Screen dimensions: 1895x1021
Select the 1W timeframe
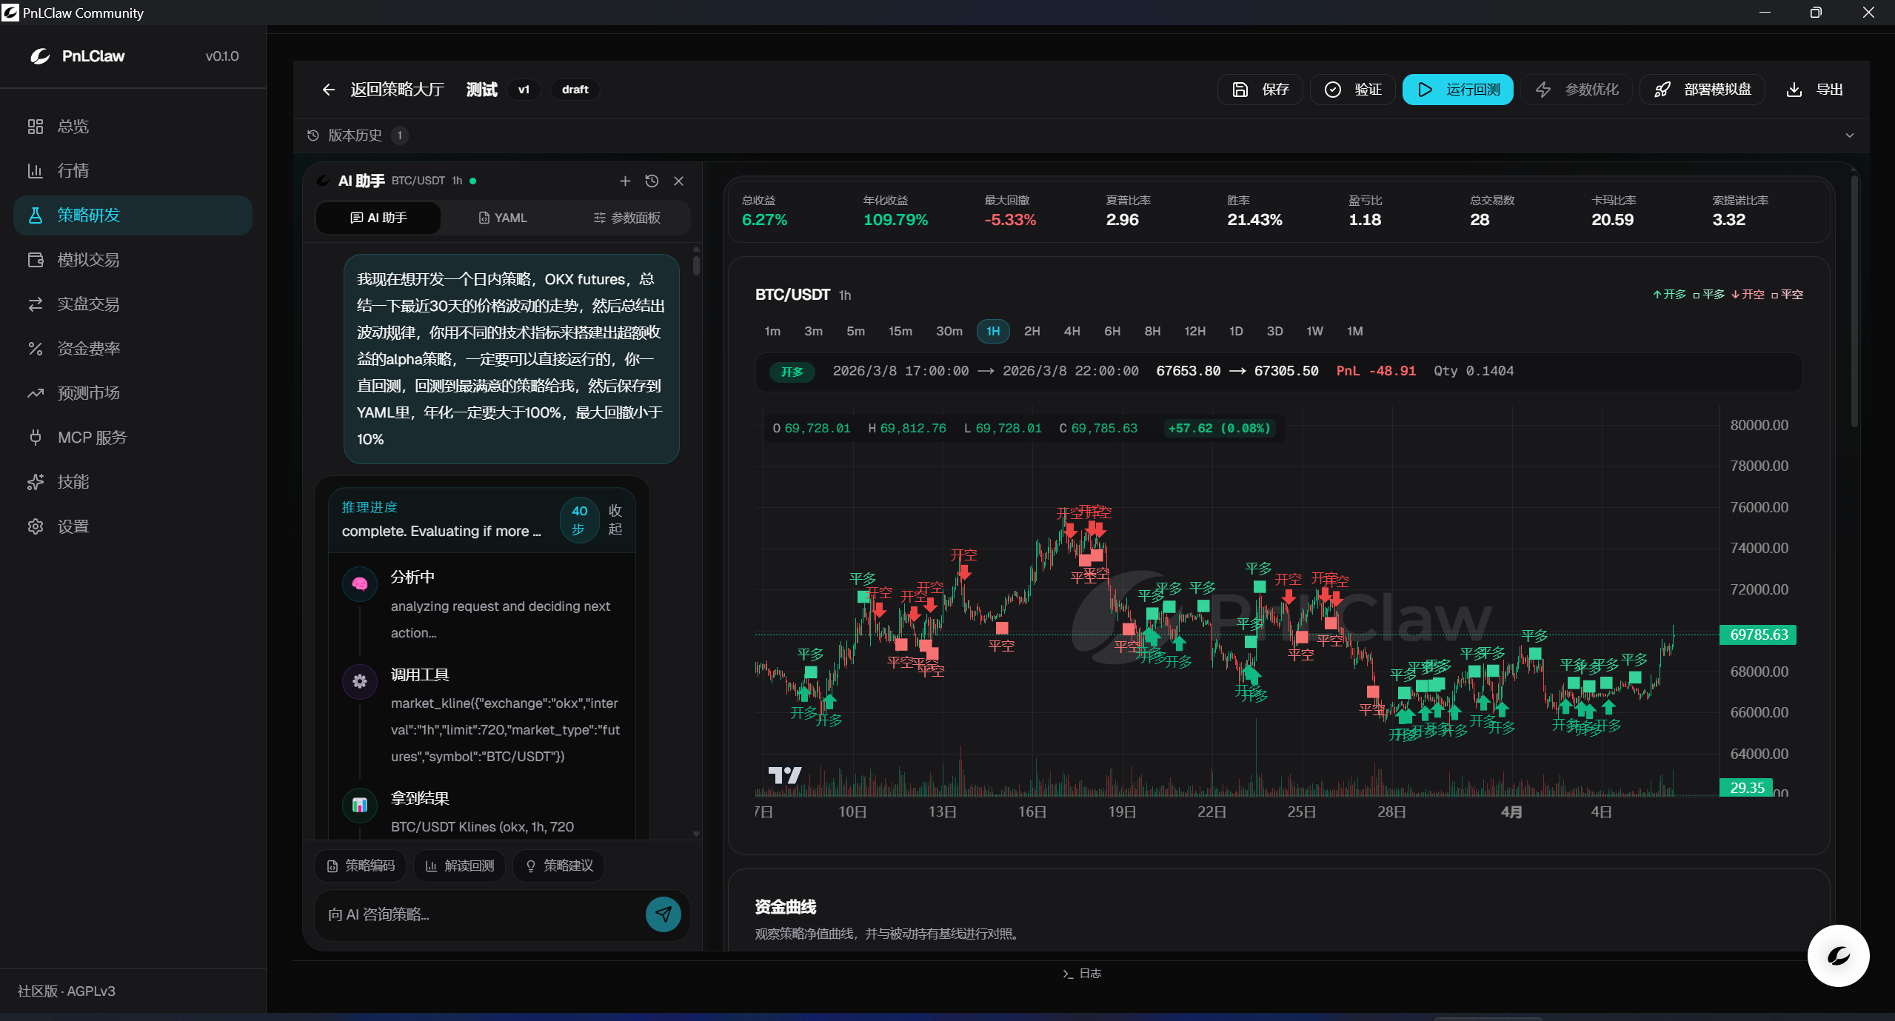click(1314, 332)
